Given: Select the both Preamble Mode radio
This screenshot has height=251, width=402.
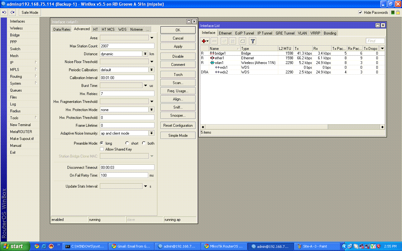Looking at the screenshot, I should 144,143.
